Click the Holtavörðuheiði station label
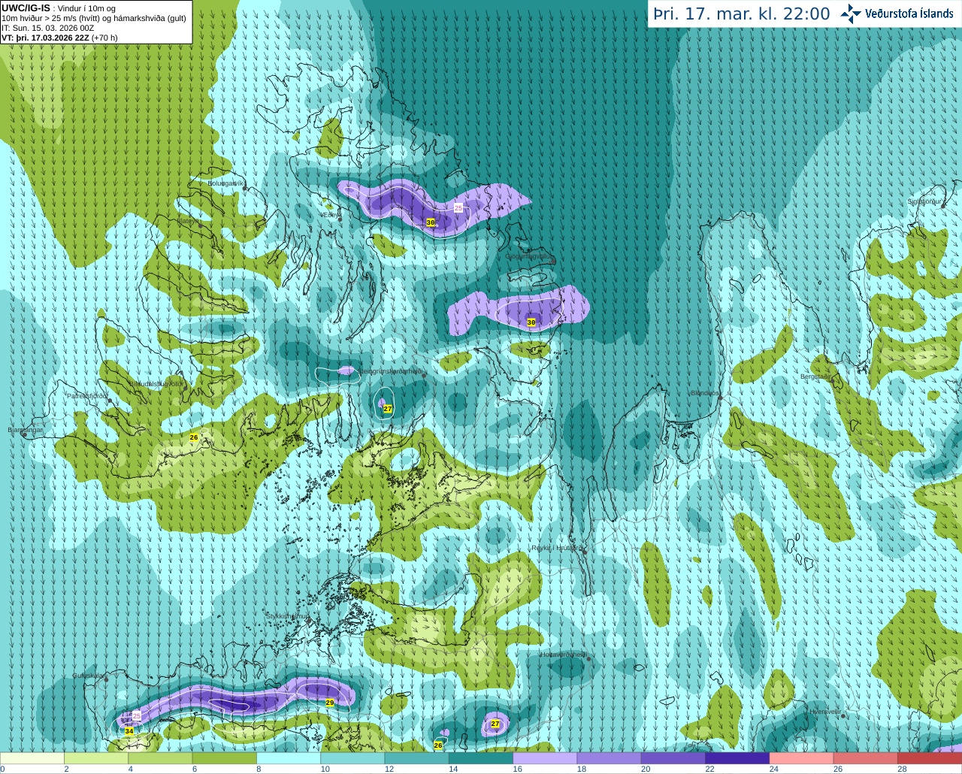The height and width of the screenshot is (774, 962). tap(564, 655)
